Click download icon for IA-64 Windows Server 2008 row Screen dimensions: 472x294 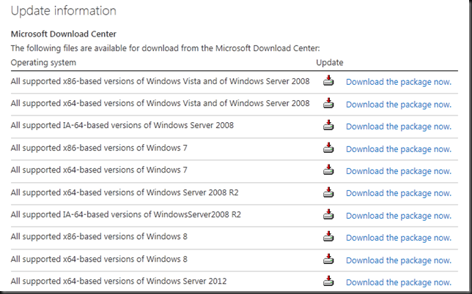pos(328,125)
